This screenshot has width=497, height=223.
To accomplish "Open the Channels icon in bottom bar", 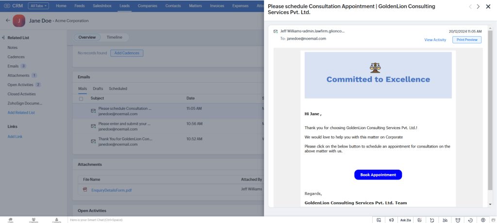I will [33, 220].
